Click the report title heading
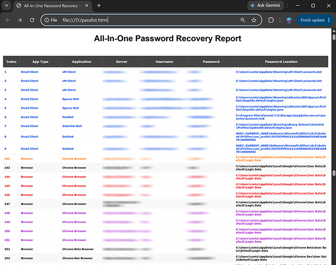 [168, 39]
